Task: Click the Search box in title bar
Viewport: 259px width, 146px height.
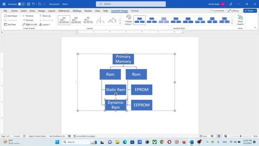Action: 131,4
